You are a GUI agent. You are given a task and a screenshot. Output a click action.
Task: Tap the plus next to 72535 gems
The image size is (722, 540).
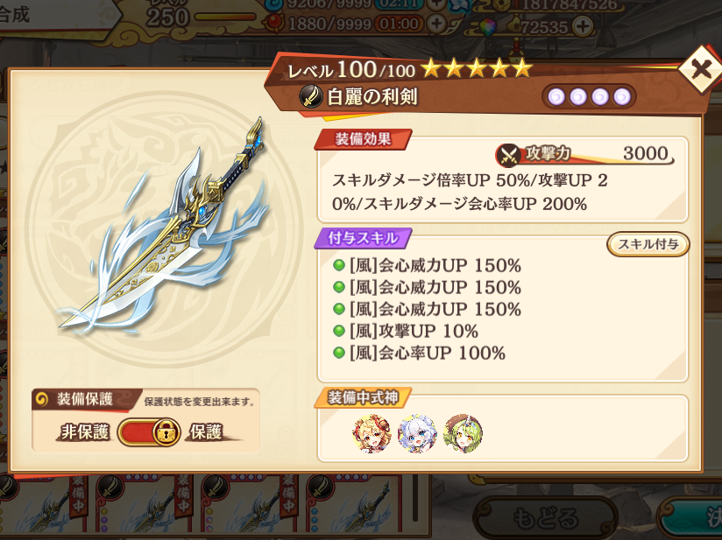point(583,26)
